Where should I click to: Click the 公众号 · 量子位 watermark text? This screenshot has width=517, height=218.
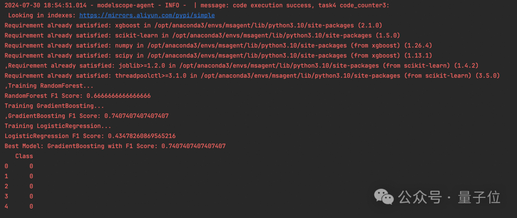point(449,197)
